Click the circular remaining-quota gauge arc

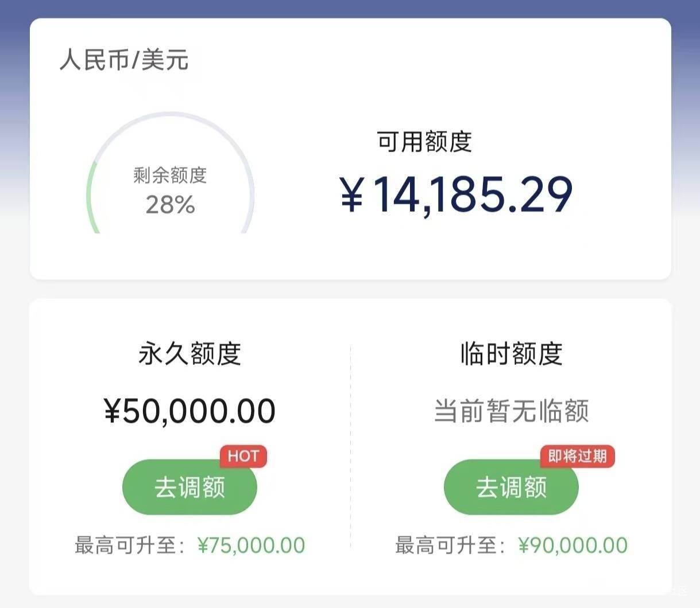[x=91, y=189]
